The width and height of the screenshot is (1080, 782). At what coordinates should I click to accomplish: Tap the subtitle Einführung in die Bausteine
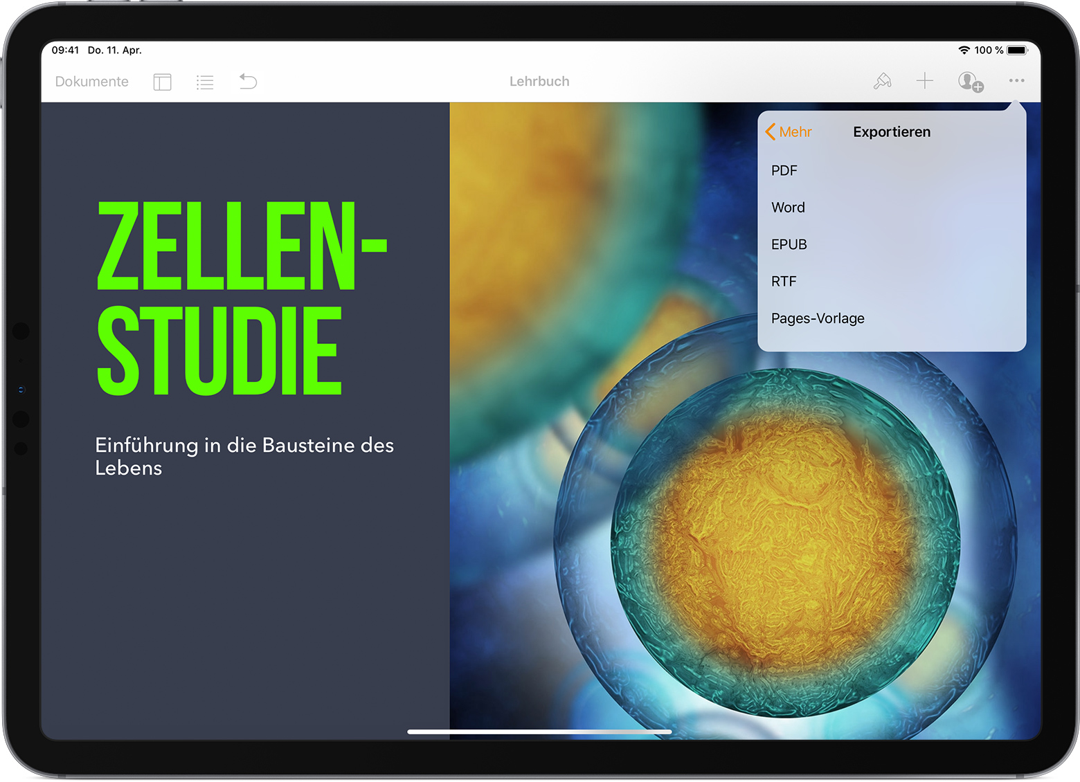coord(244,456)
